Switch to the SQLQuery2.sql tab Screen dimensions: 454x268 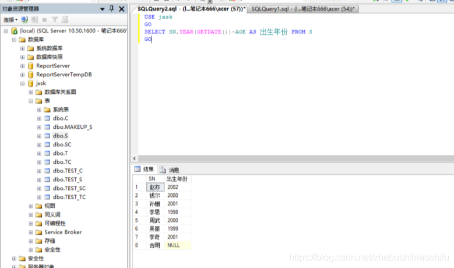pos(191,9)
